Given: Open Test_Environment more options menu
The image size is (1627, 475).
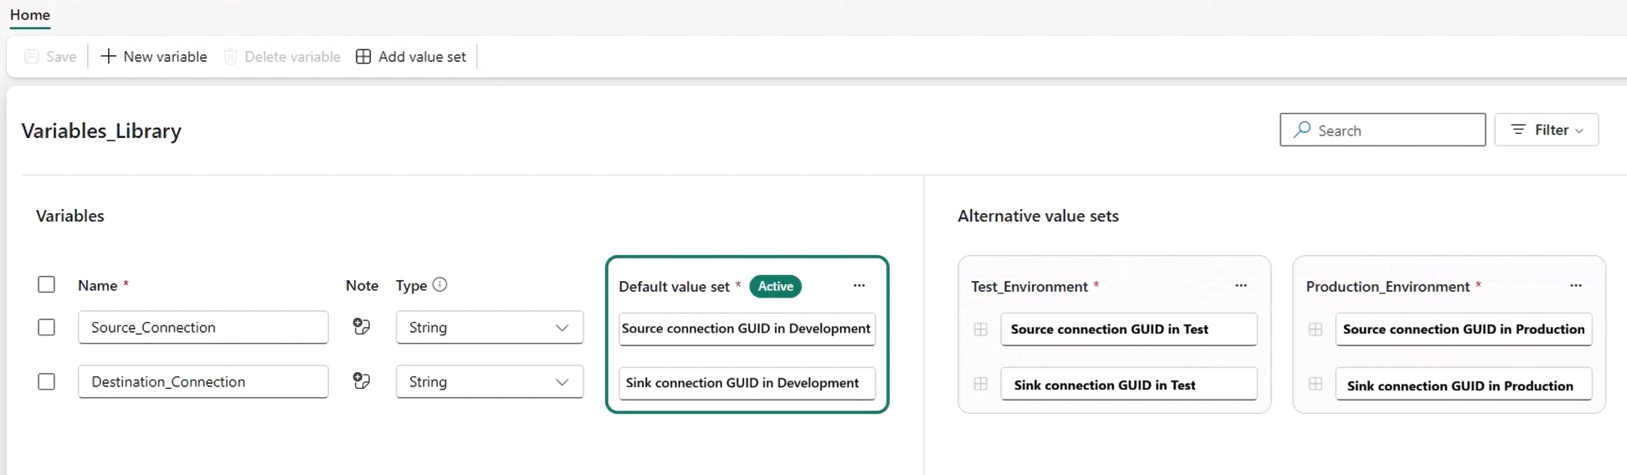Looking at the screenshot, I should point(1241,286).
